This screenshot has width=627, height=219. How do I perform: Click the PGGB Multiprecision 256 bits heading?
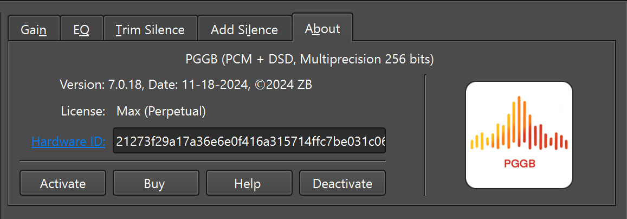[x=310, y=60]
